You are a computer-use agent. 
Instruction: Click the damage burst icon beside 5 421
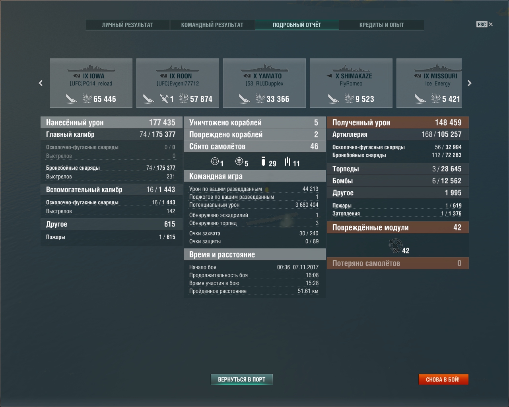[x=436, y=98]
